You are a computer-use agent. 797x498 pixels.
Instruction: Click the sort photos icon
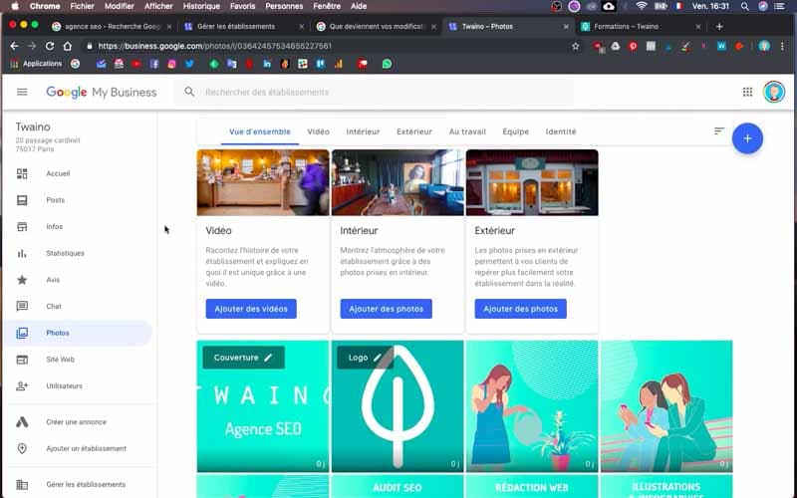click(x=718, y=131)
